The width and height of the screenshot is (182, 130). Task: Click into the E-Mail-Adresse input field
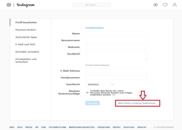tap(116, 71)
